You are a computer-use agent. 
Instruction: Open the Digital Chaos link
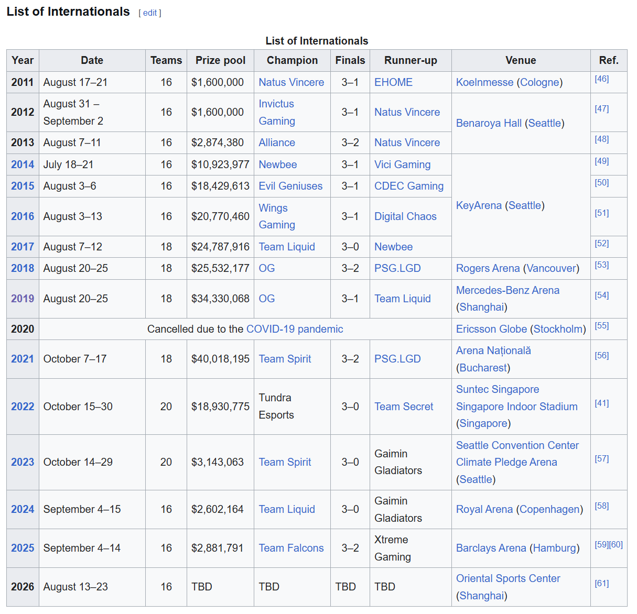tap(405, 216)
